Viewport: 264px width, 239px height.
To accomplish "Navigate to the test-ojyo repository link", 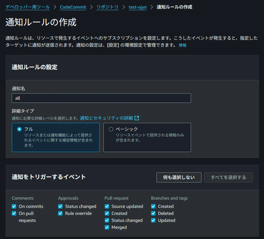I will (137, 7).
